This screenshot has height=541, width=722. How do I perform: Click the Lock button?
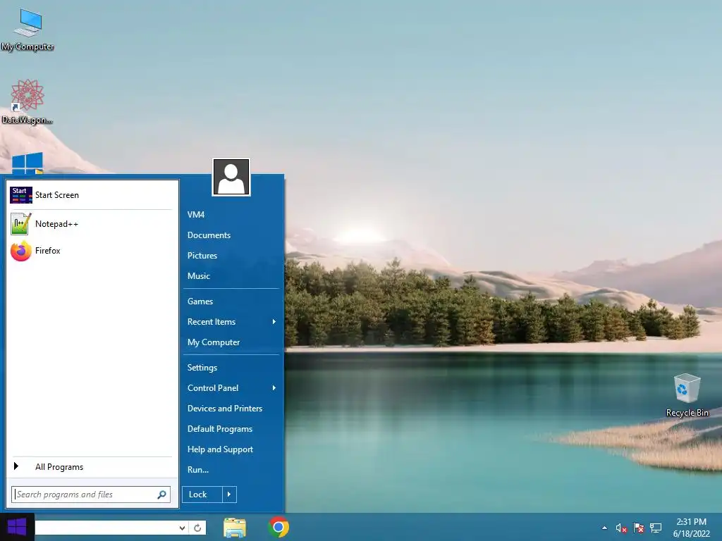click(x=202, y=495)
